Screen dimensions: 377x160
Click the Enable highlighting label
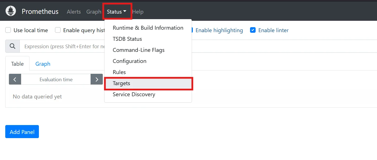coord(219,30)
